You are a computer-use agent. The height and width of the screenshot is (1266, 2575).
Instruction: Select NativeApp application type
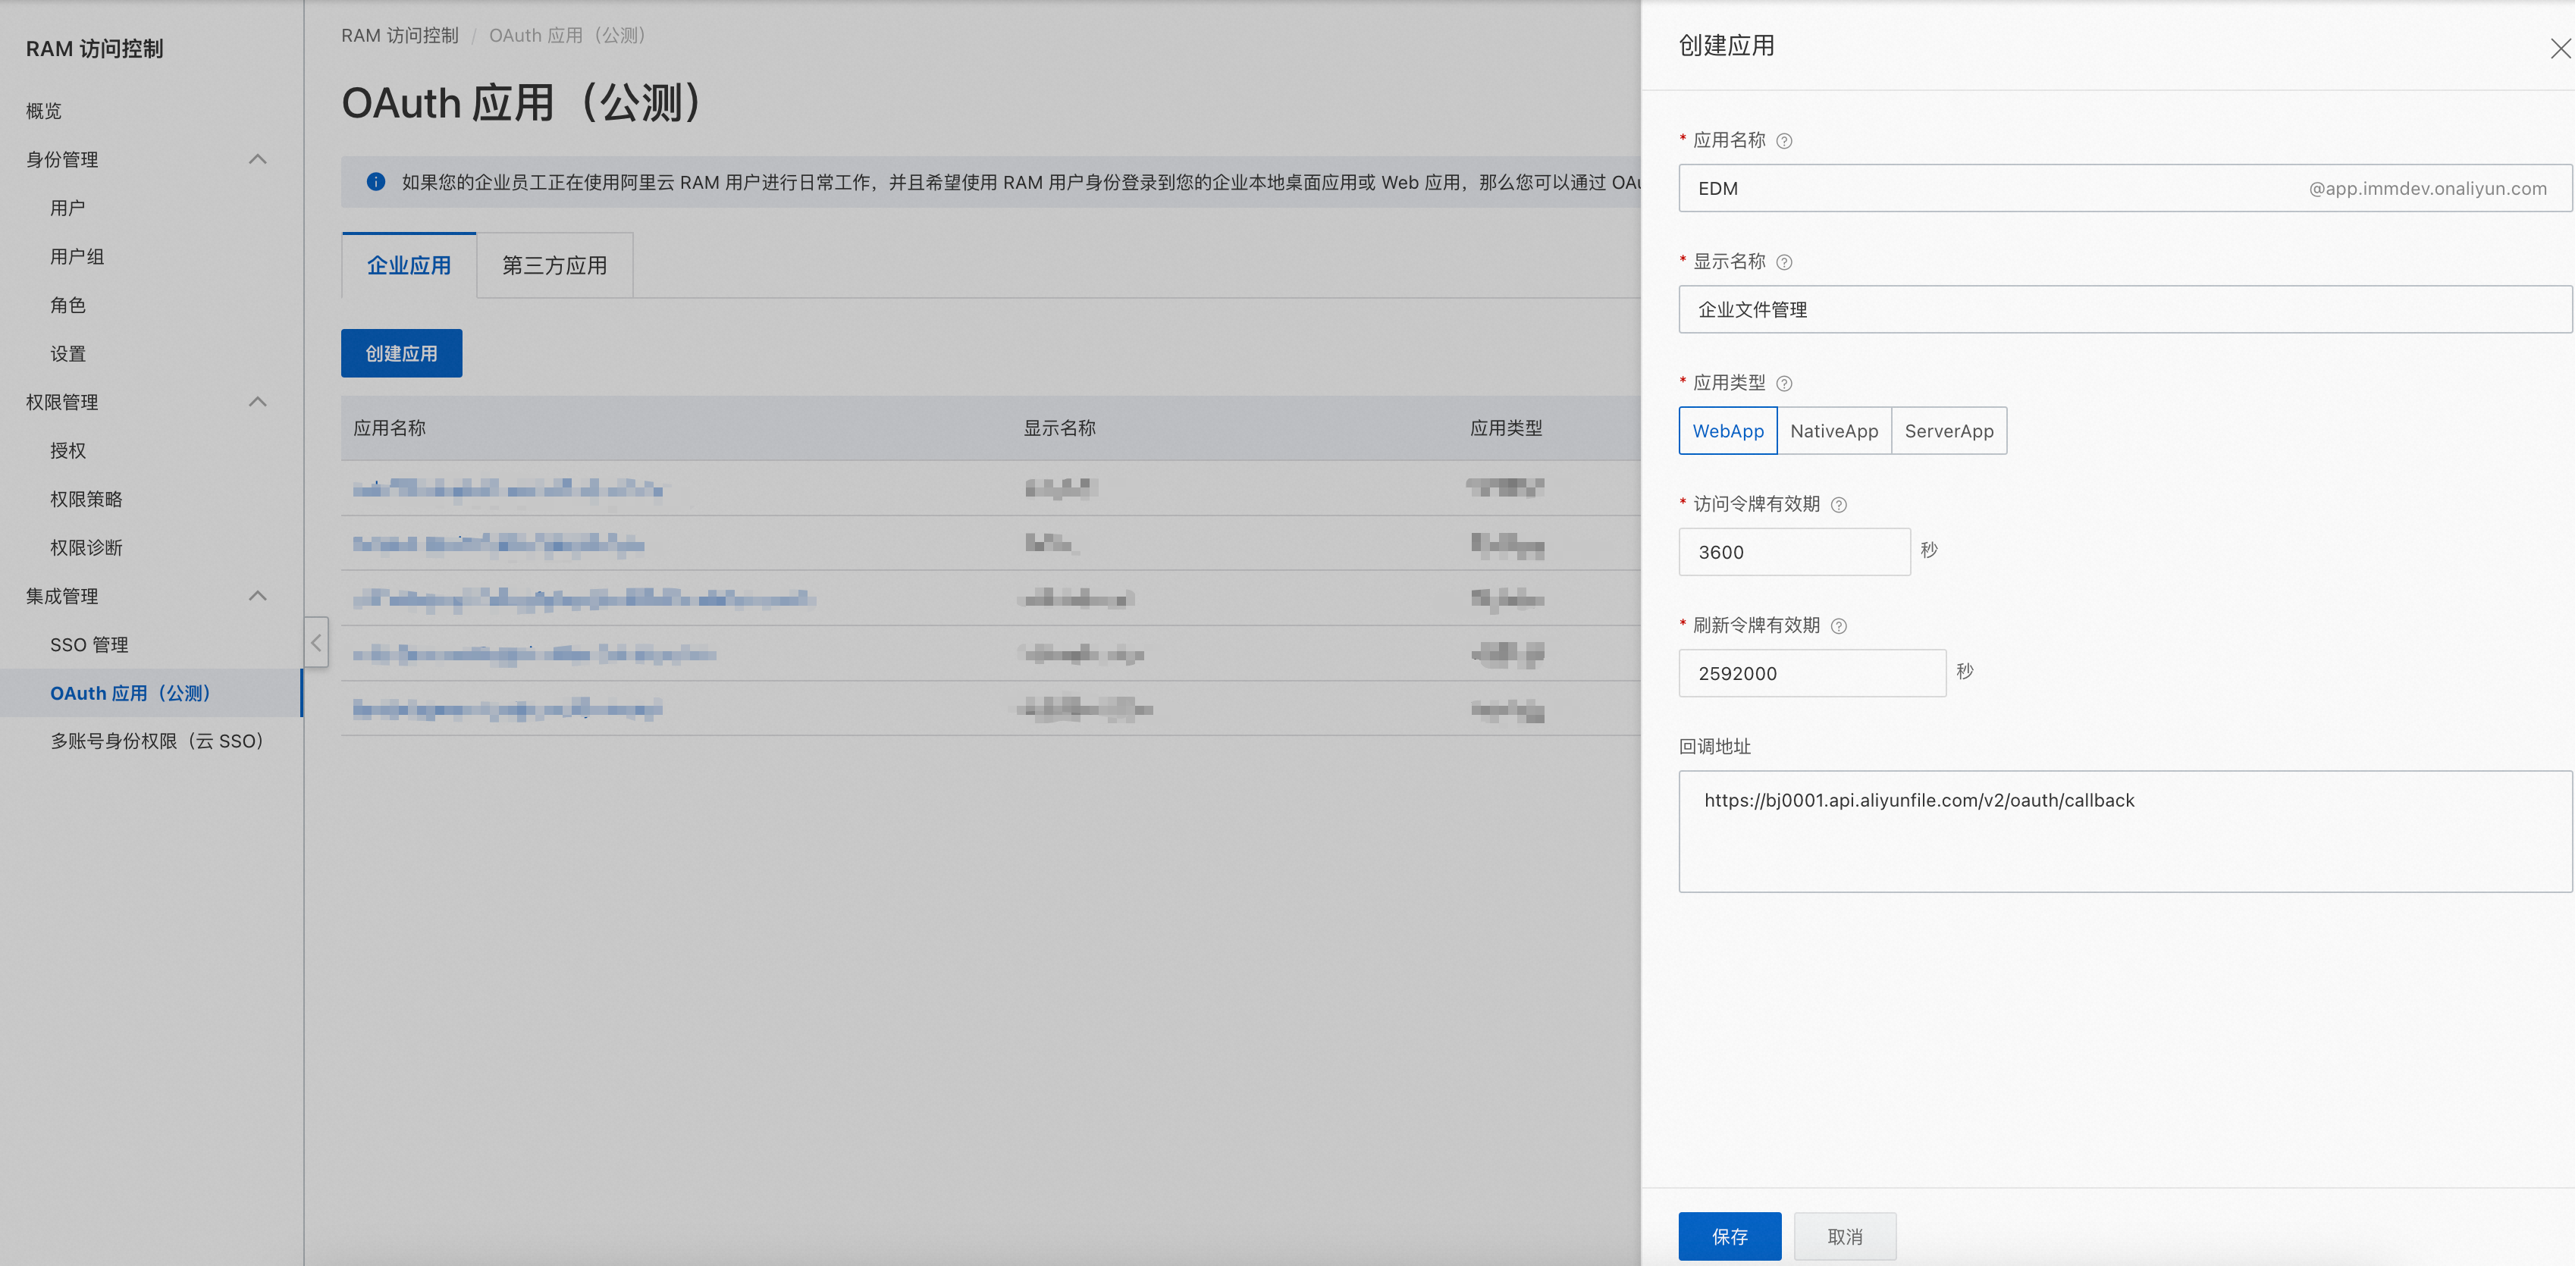click(x=1833, y=431)
